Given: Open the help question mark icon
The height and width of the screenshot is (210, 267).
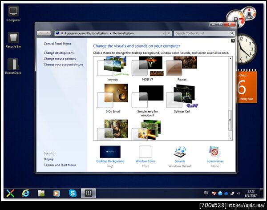Looking at the screenshot, I should pyautogui.click(x=233, y=40).
